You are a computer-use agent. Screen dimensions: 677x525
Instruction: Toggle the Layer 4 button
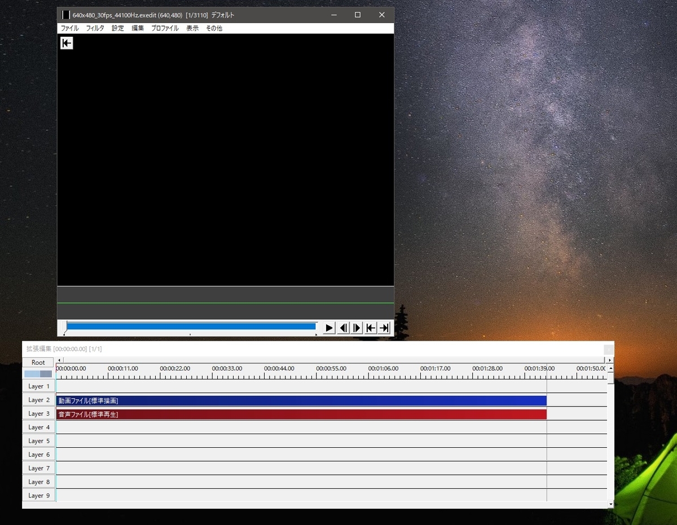39,427
